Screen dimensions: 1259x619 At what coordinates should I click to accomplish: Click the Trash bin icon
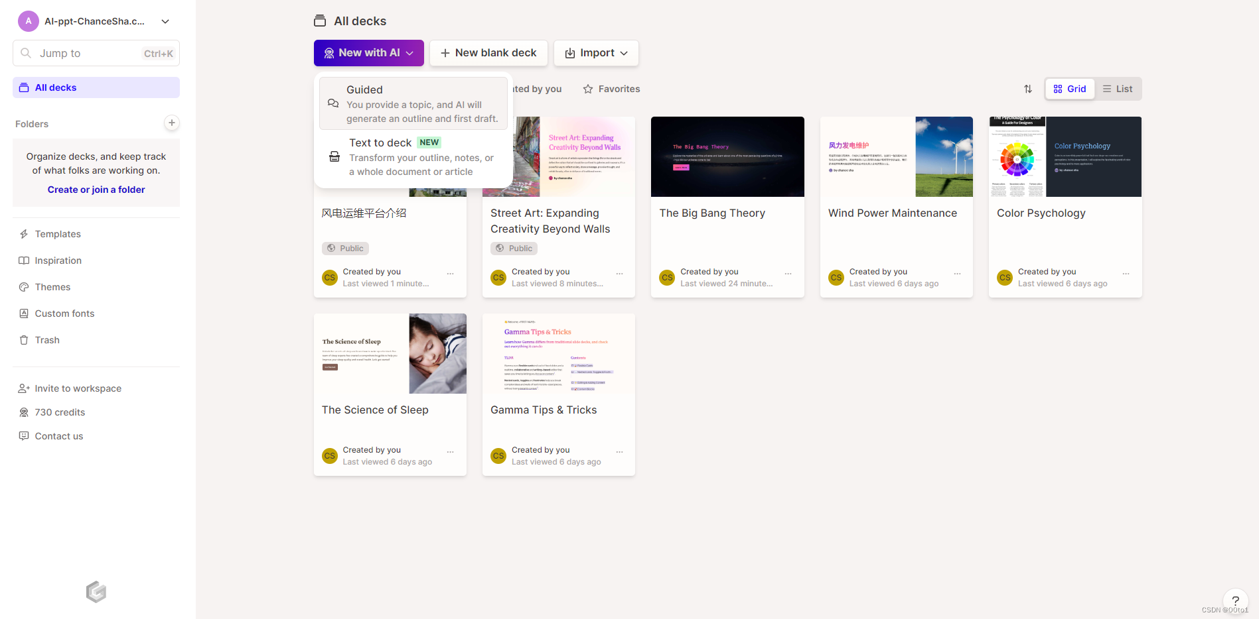click(24, 340)
